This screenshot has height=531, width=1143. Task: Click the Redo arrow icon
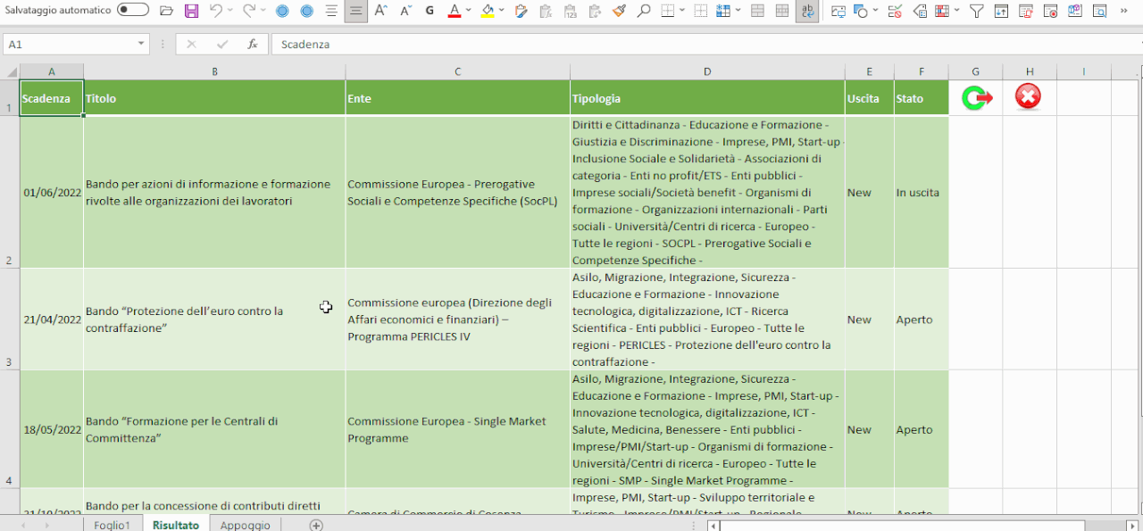(249, 11)
